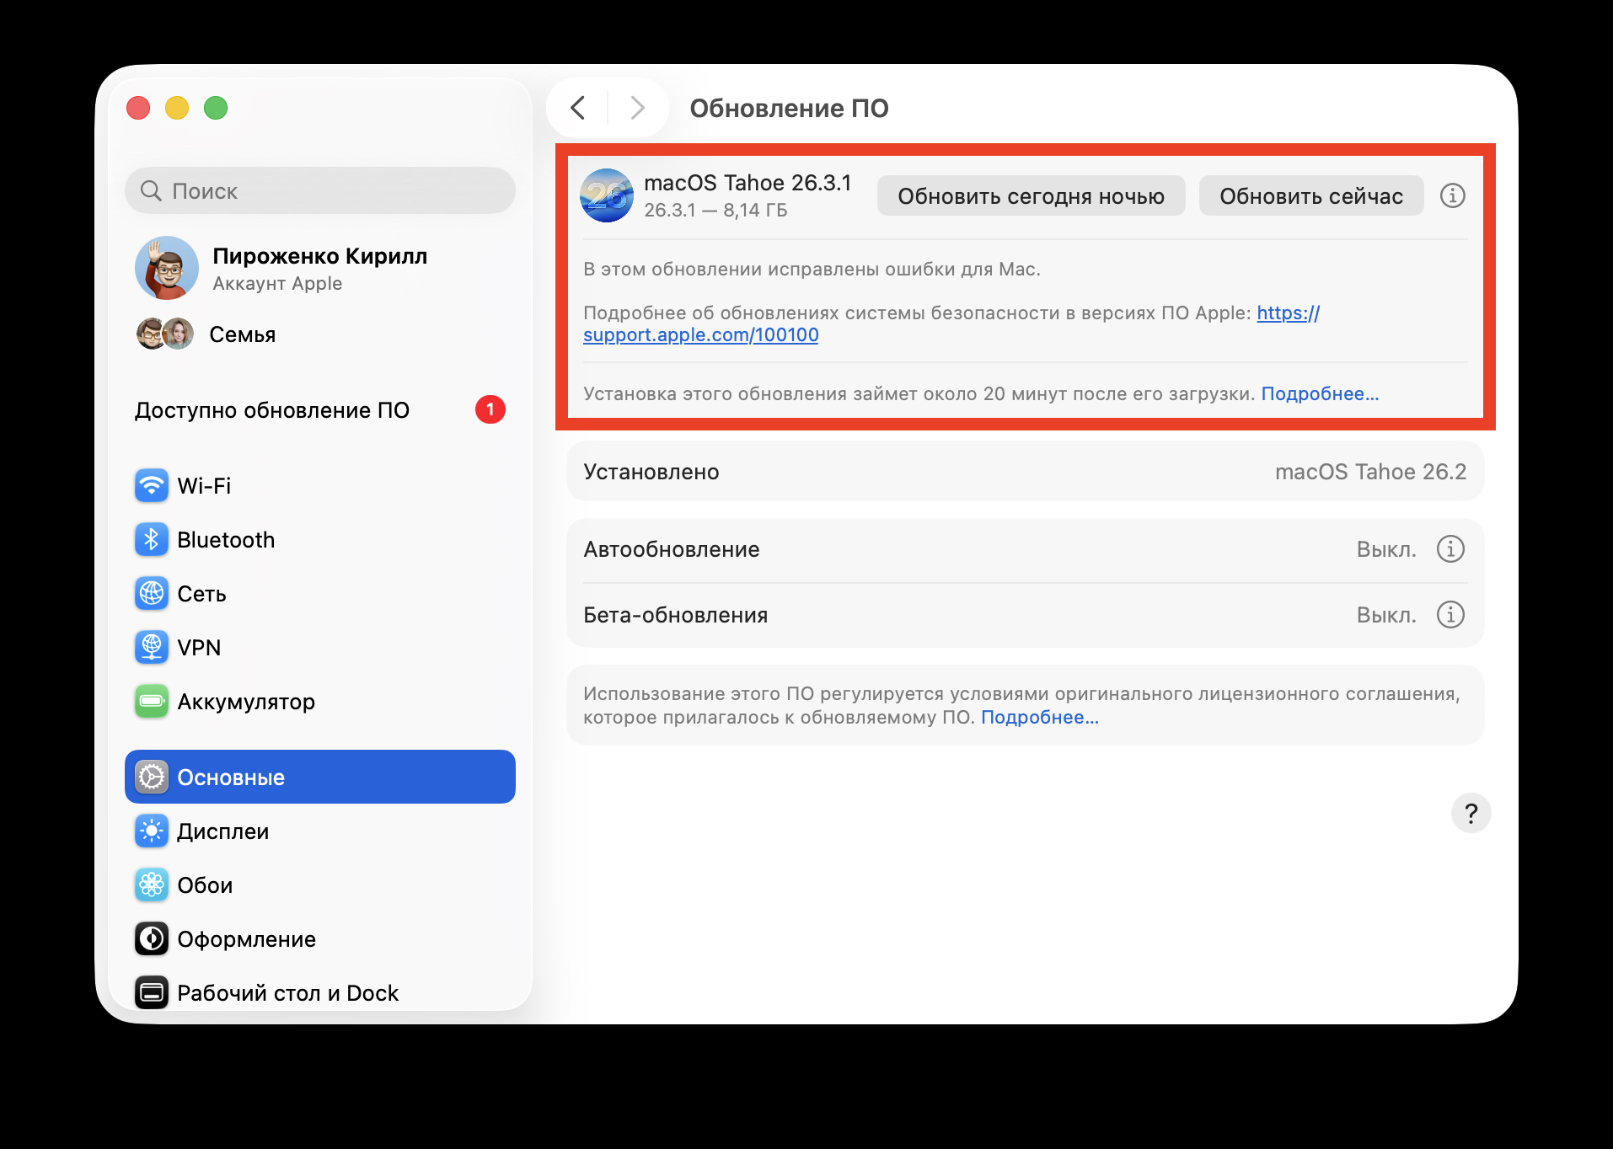1613x1149 pixels.
Task: Open Сеть settings via globe icon
Action: click(151, 593)
